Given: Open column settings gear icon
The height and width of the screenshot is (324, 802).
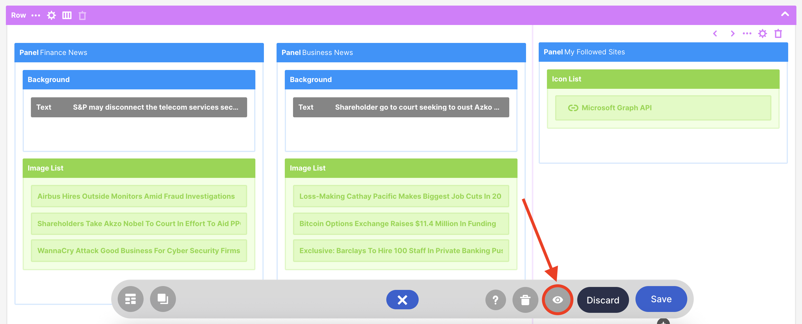Looking at the screenshot, I should pyautogui.click(x=763, y=33).
